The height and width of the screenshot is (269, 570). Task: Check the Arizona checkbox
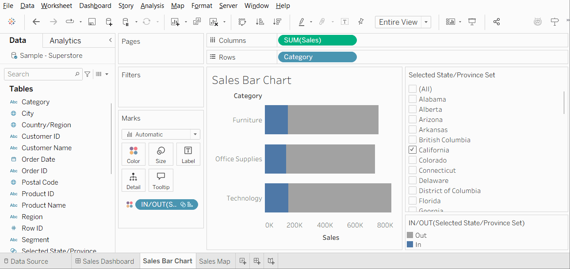412,119
